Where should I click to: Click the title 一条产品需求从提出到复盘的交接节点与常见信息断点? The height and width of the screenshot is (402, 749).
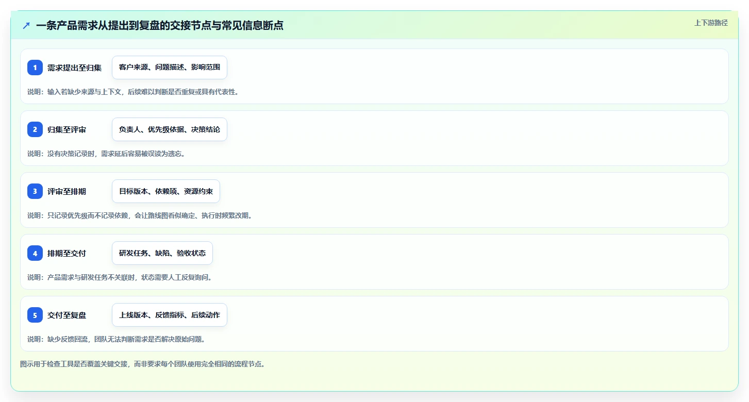[x=160, y=25]
